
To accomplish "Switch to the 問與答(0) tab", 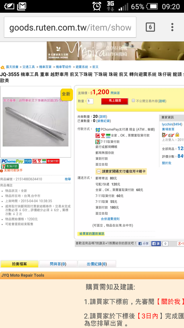I will (58, 264).
